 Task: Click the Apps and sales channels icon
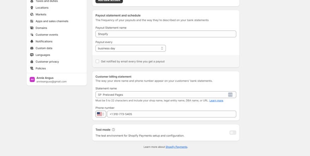pyautogui.click(x=32, y=21)
